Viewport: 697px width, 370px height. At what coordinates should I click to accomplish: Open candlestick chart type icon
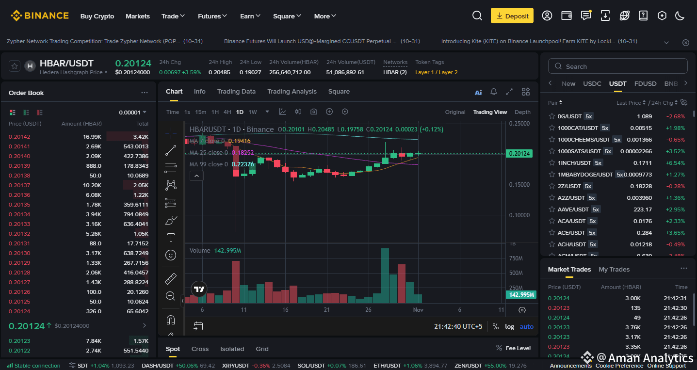tap(298, 112)
